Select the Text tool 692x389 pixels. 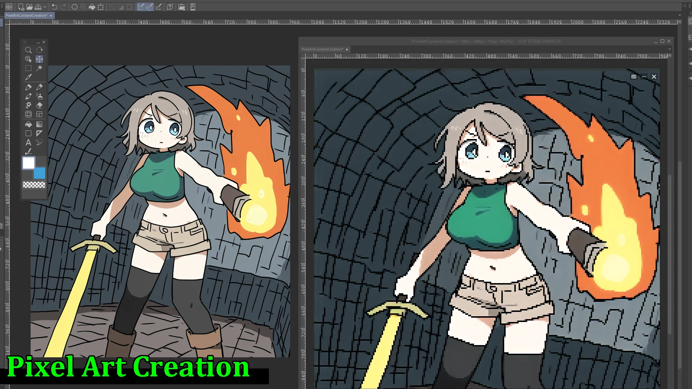28,142
